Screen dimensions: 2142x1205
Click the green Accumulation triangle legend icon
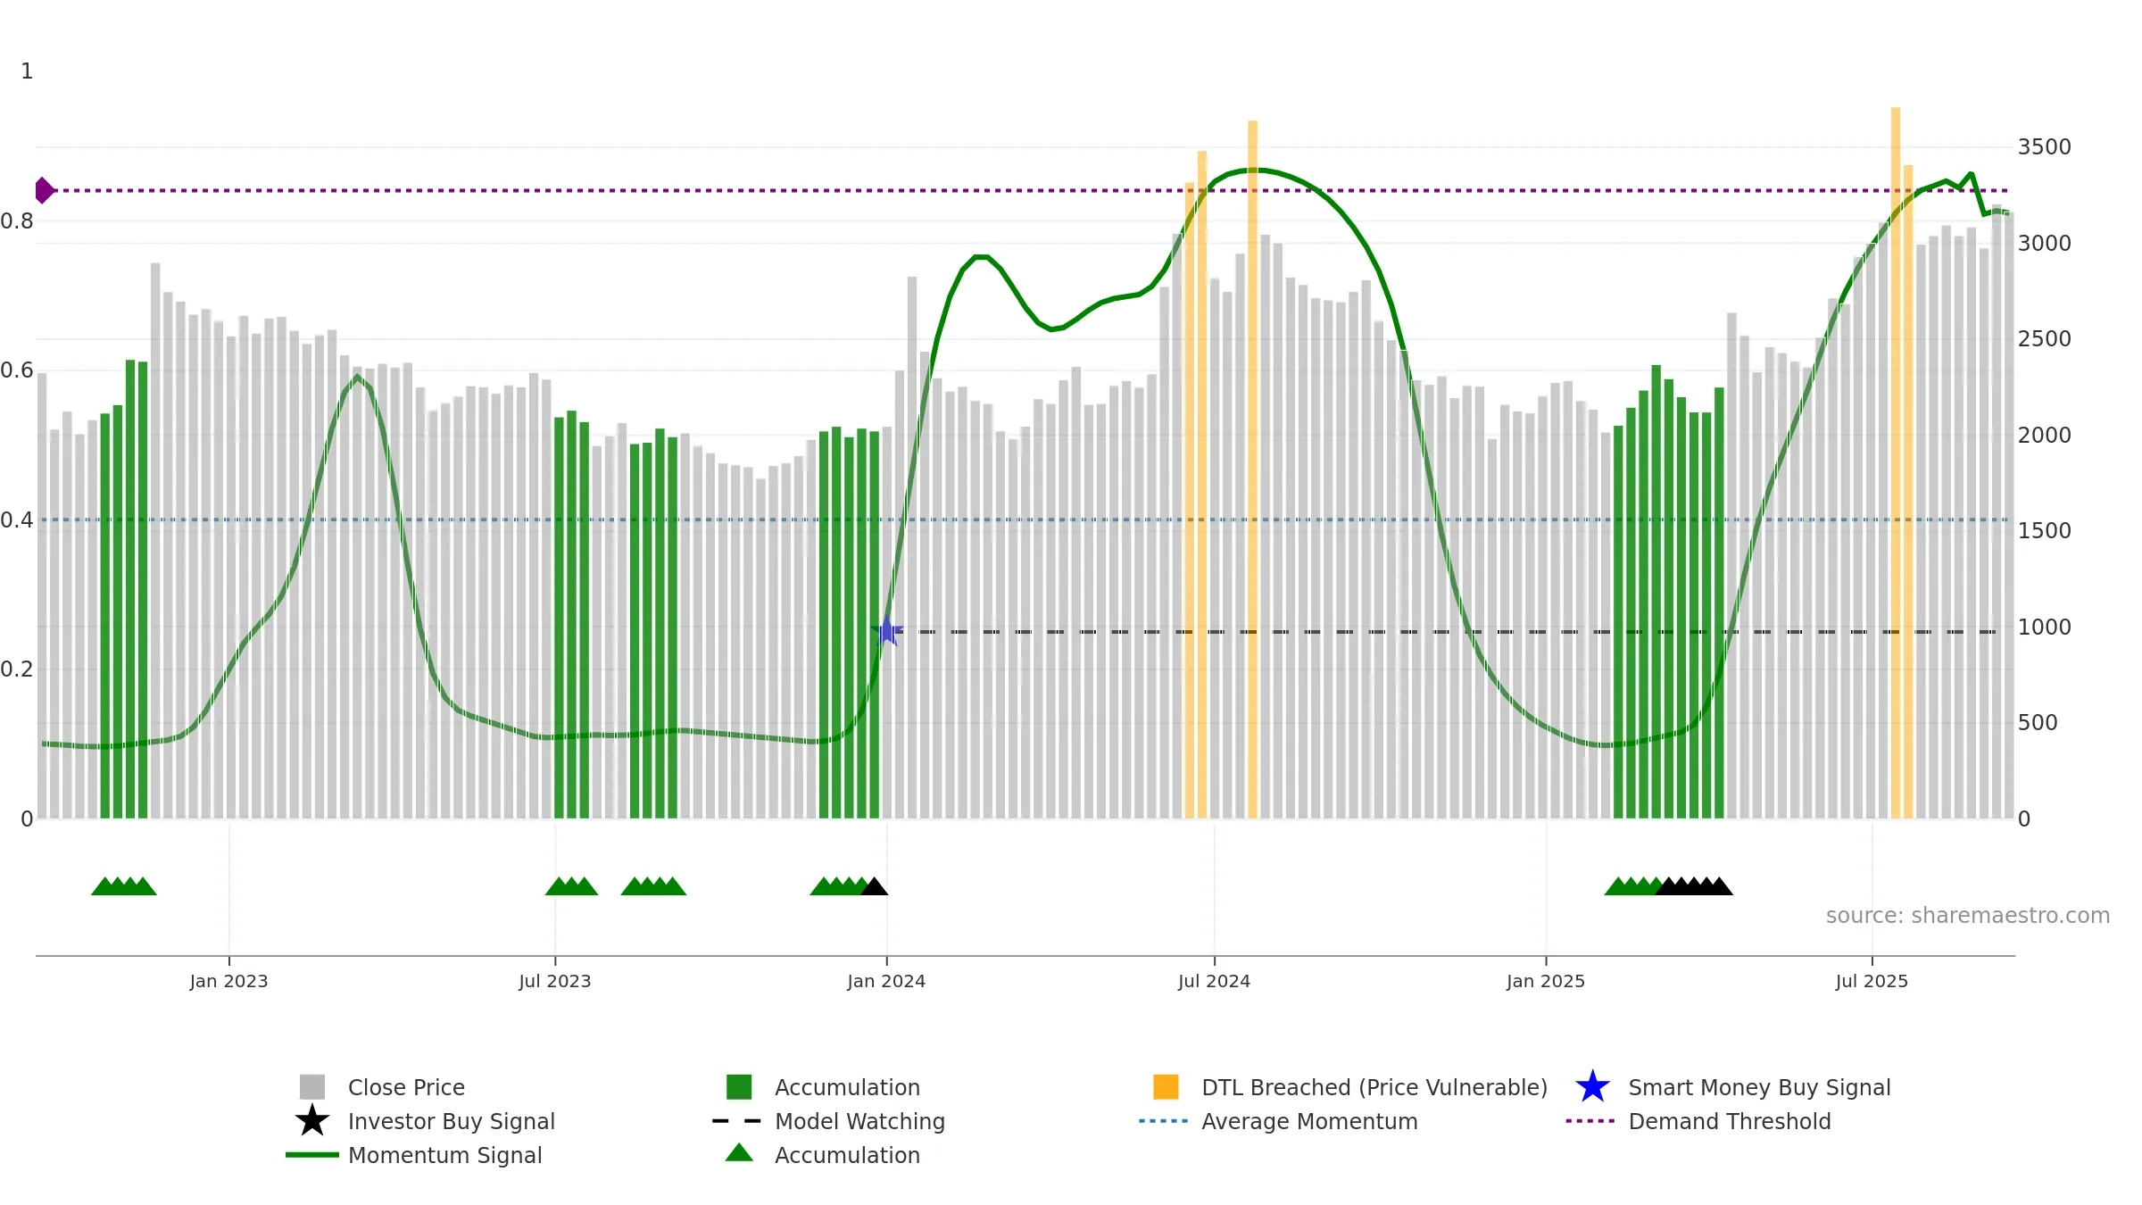pos(739,1152)
